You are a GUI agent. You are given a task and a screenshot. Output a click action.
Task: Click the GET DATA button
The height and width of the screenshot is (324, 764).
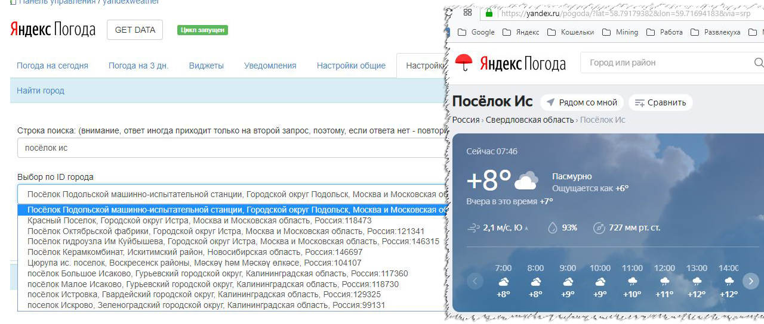click(x=135, y=30)
